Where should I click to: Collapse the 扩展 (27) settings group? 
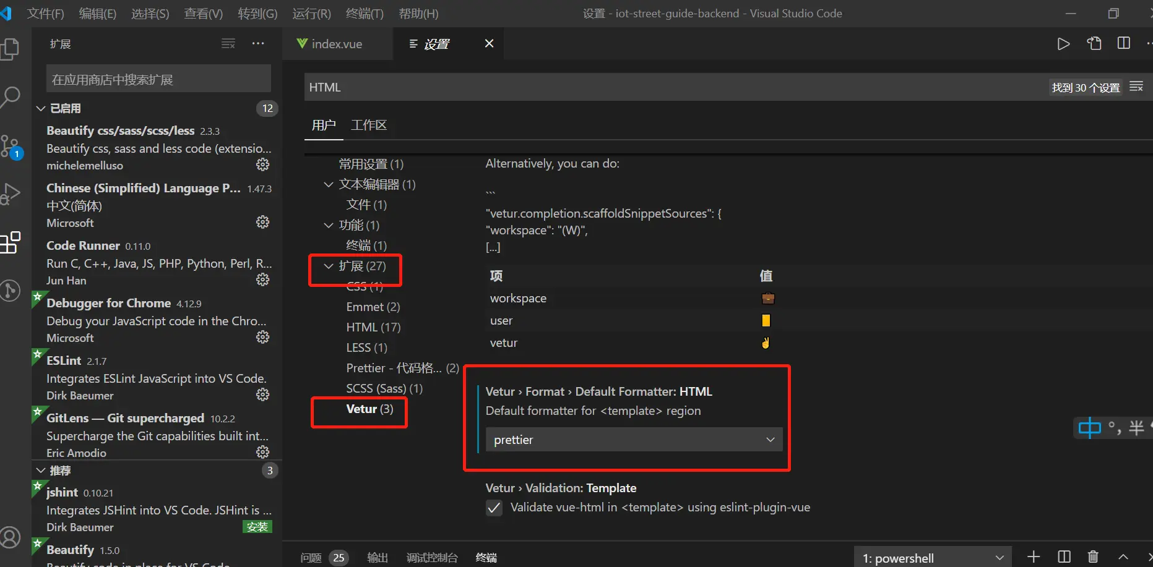coord(329,266)
